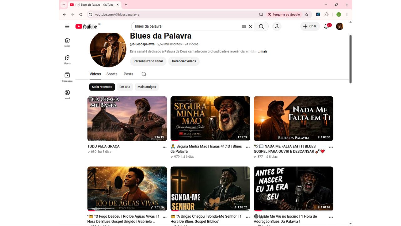The image size is (401, 226).
Task: View site information icon in address bar
Action: pos(91,14)
